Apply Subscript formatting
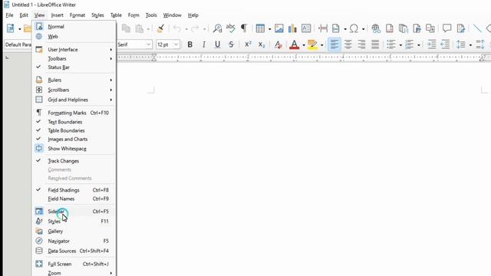The width and height of the screenshot is (491, 276). [262, 44]
